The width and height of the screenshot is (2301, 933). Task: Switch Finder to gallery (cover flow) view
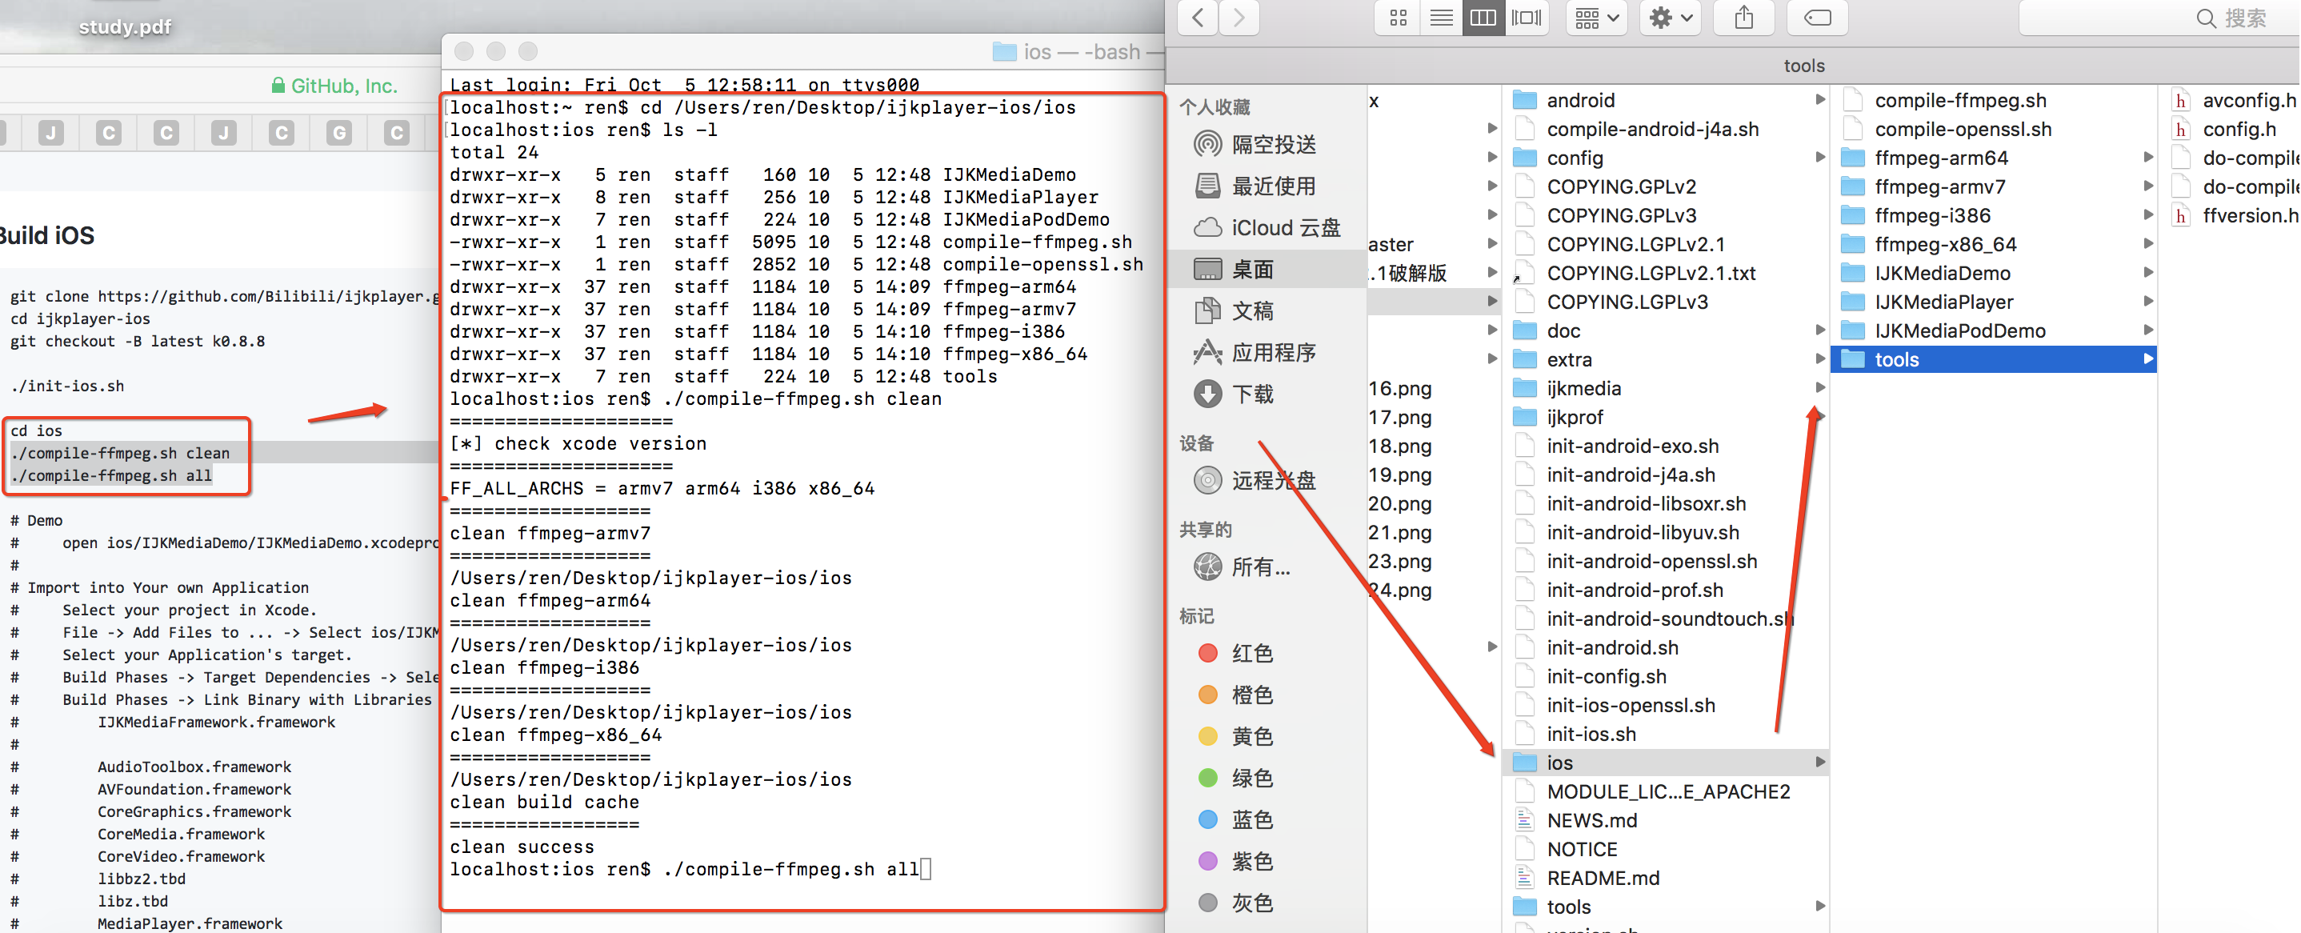[x=1527, y=18]
